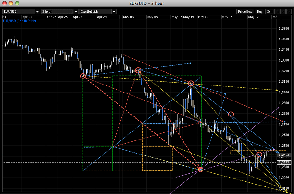Click the 1,2900 price axis label

click(283, 103)
